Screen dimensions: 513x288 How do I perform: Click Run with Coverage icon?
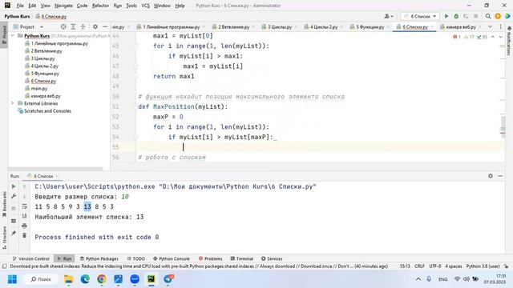coord(466,16)
